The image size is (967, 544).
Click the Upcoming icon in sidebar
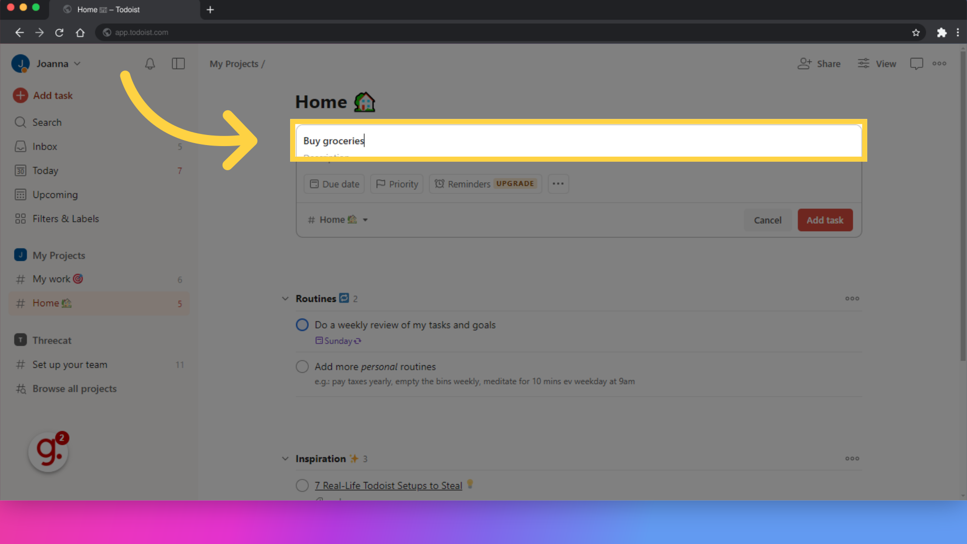point(20,194)
